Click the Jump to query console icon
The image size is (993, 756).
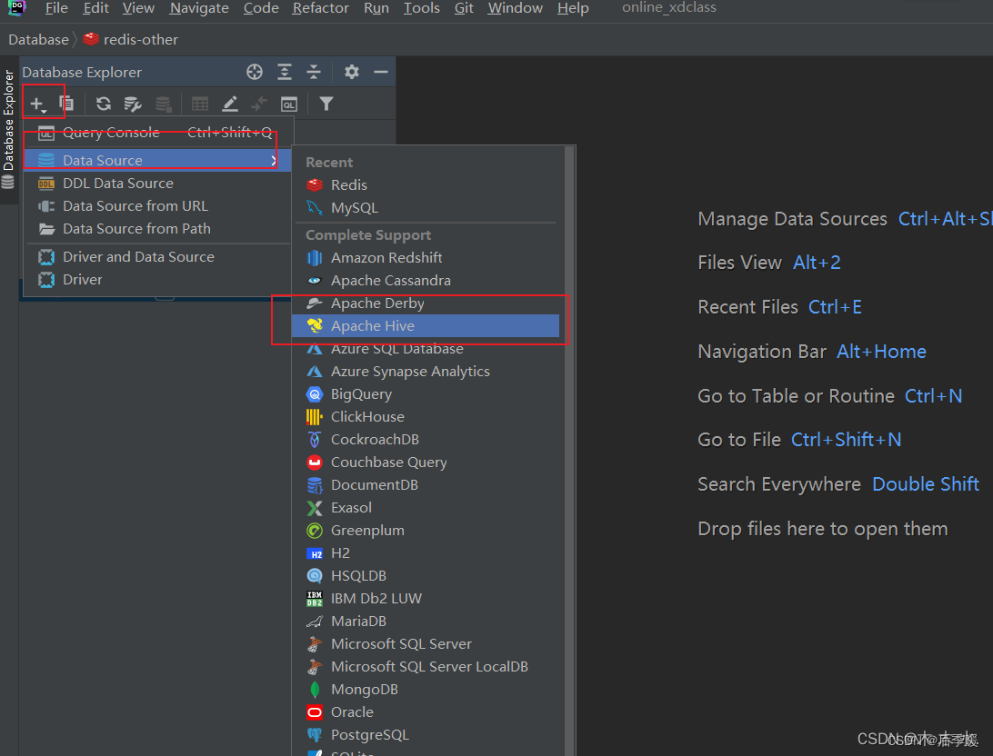point(289,104)
